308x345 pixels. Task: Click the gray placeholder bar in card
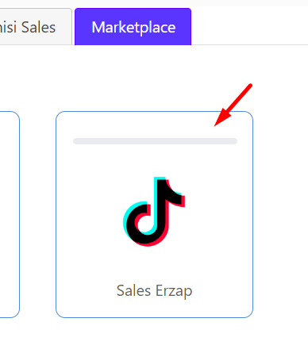pyautogui.click(x=155, y=141)
